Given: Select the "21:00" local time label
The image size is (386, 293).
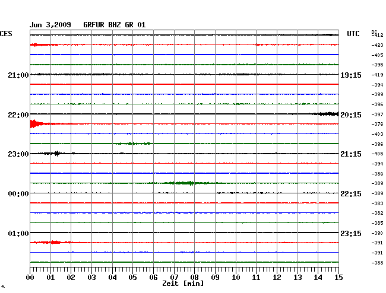Looking at the screenshot, I should (18, 75).
